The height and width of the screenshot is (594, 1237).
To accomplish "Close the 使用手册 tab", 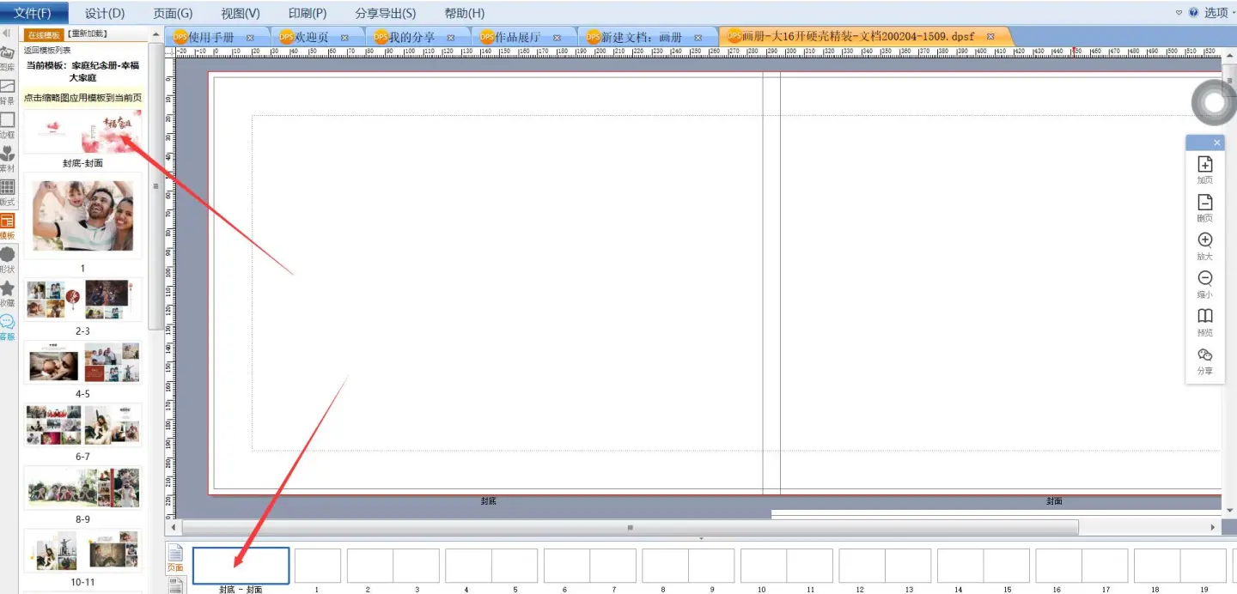I will (x=250, y=38).
